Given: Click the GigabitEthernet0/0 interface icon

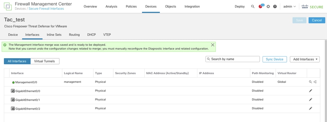Looking at the screenshot, I should (13, 91).
